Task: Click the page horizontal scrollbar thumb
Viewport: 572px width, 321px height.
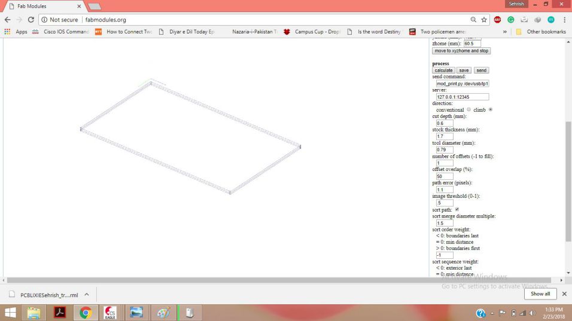Action: pyautogui.click(x=279, y=280)
